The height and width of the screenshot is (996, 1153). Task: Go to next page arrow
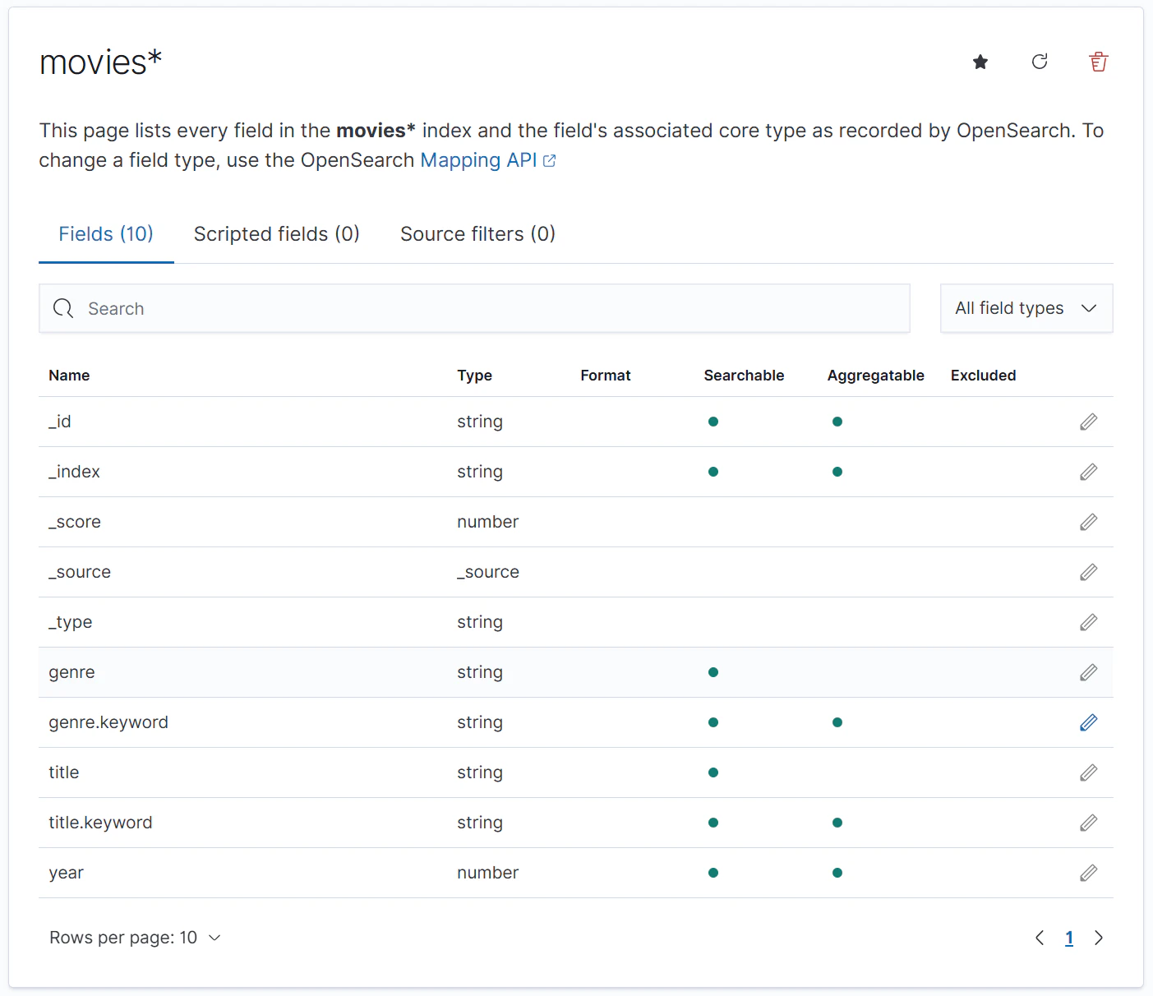(x=1099, y=938)
